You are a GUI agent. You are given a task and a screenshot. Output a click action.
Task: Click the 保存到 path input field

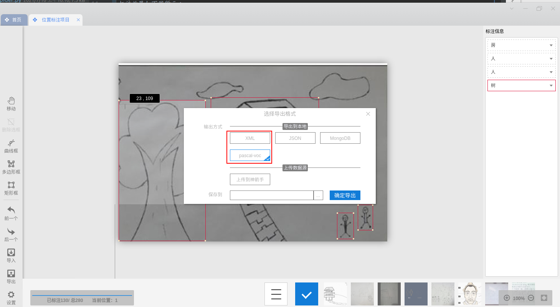pos(272,195)
